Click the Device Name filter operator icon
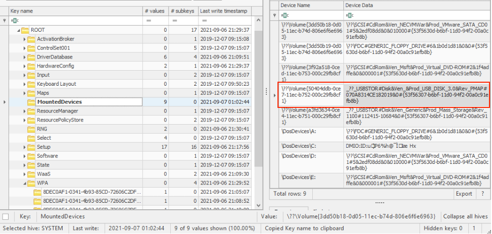Screen dimensions: 492x234 click(x=285, y=15)
